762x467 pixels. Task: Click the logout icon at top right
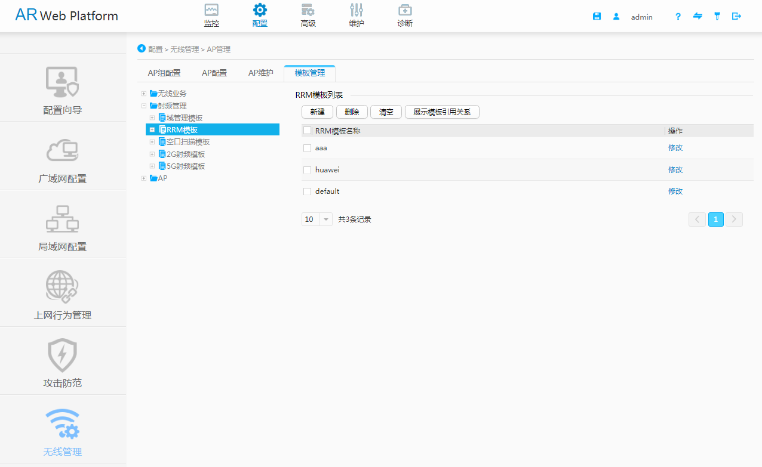(736, 17)
